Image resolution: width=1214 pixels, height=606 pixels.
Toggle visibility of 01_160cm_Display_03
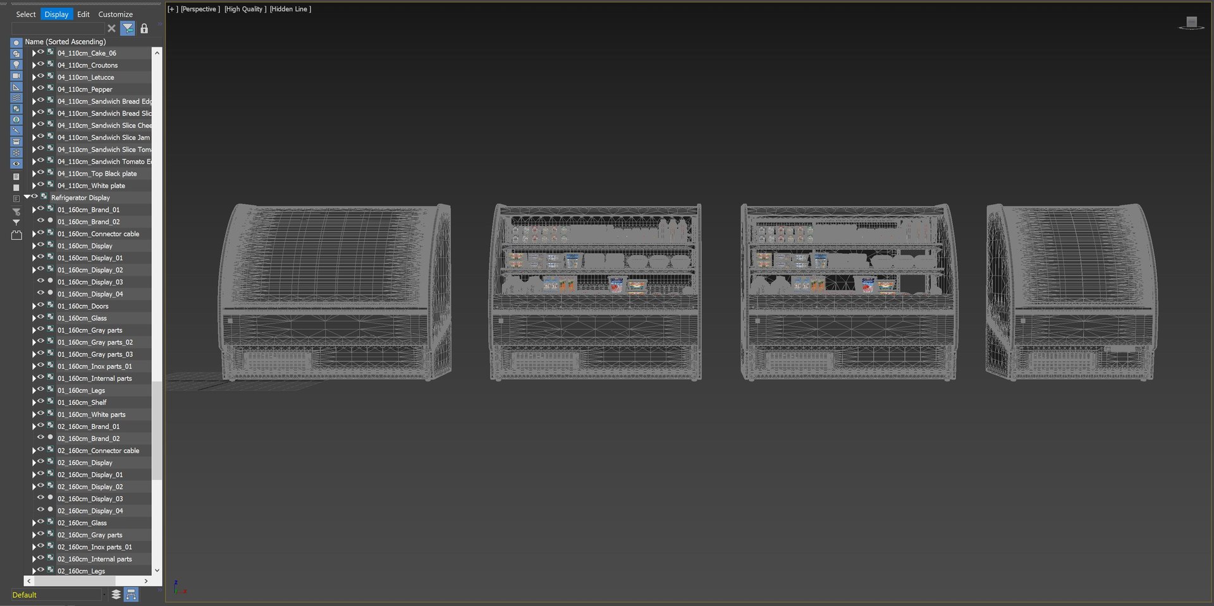(41, 281)
